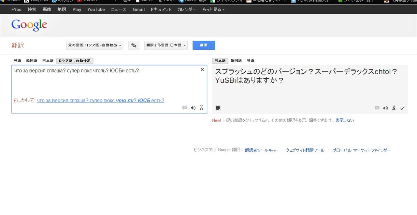
Task: Open the target language dropdown (日本語)
Action: [166, 45]
